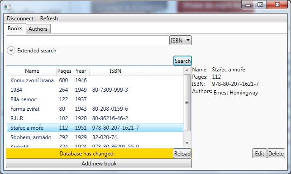This screenshot has height=174, width=291.
Task: Close the application window
Action: 277,5
